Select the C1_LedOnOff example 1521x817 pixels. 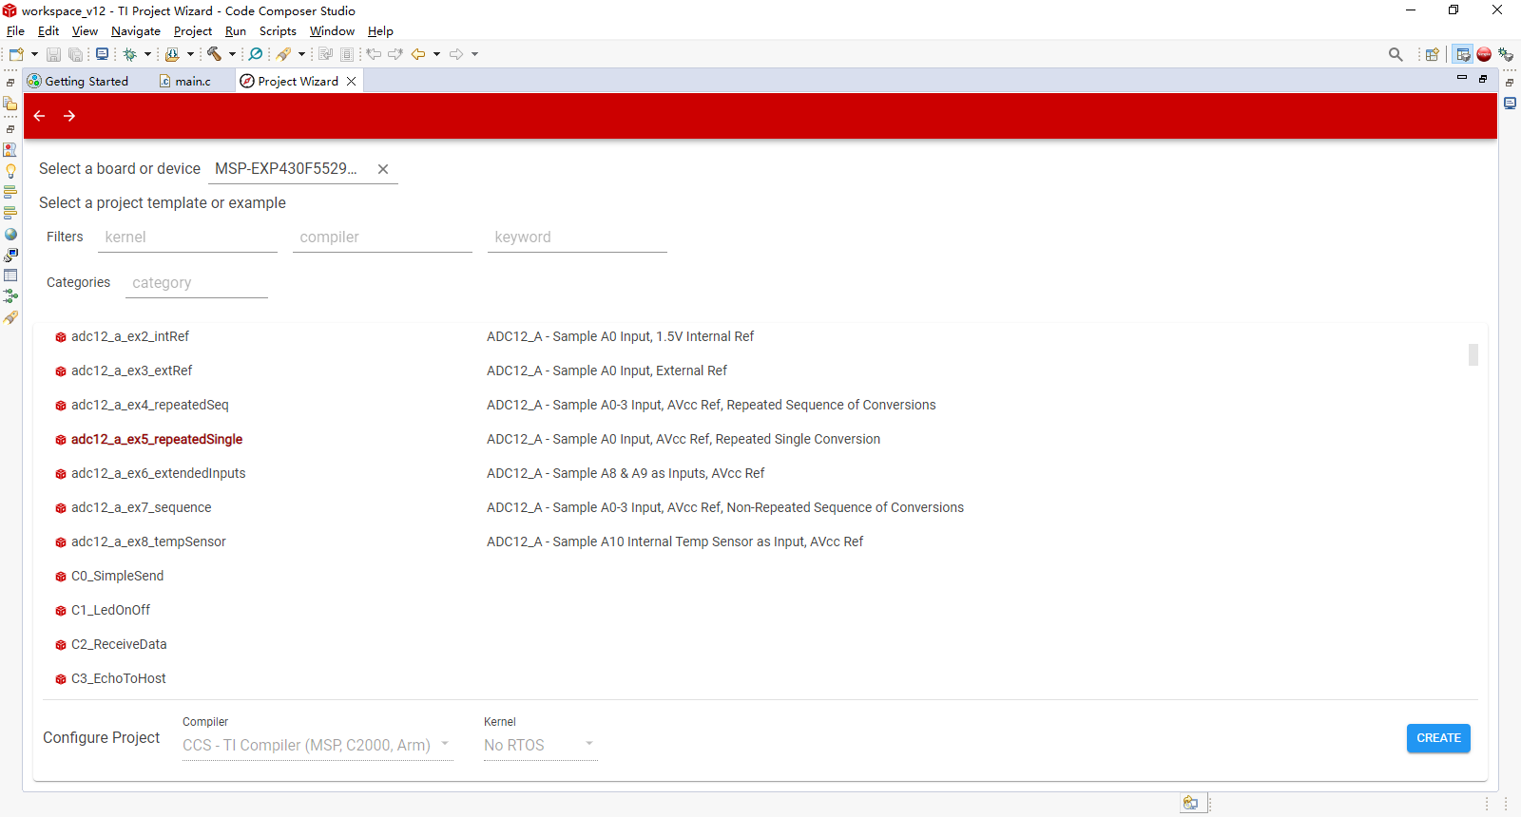click(x=110, y=610)
